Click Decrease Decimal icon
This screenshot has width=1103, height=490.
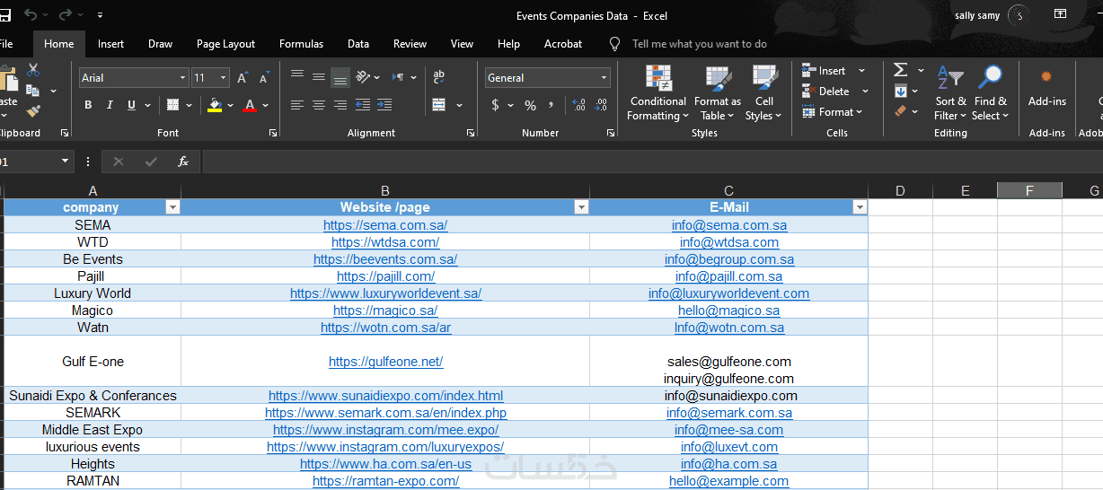pyautogui.click(x=601, y=105)
